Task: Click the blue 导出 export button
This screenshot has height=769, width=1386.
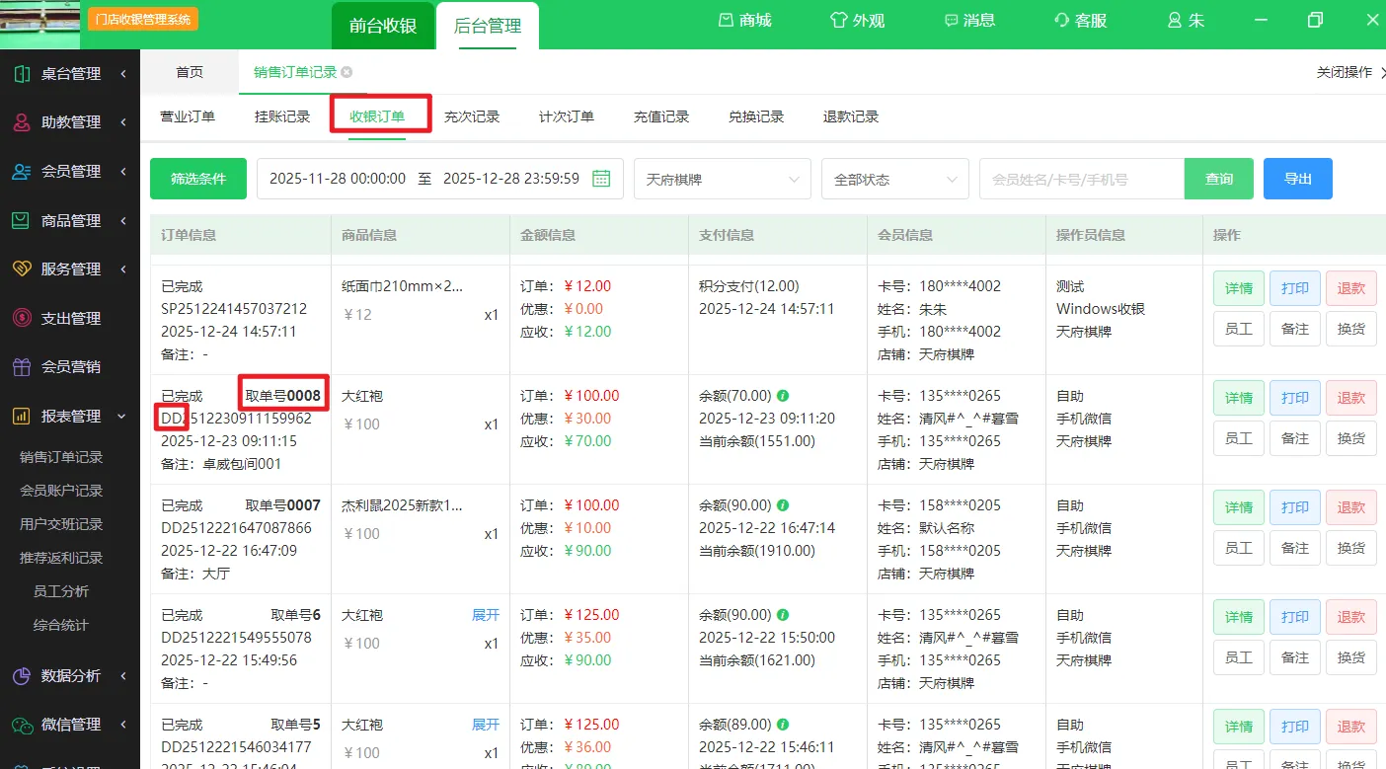Action: pos(1297,179)
